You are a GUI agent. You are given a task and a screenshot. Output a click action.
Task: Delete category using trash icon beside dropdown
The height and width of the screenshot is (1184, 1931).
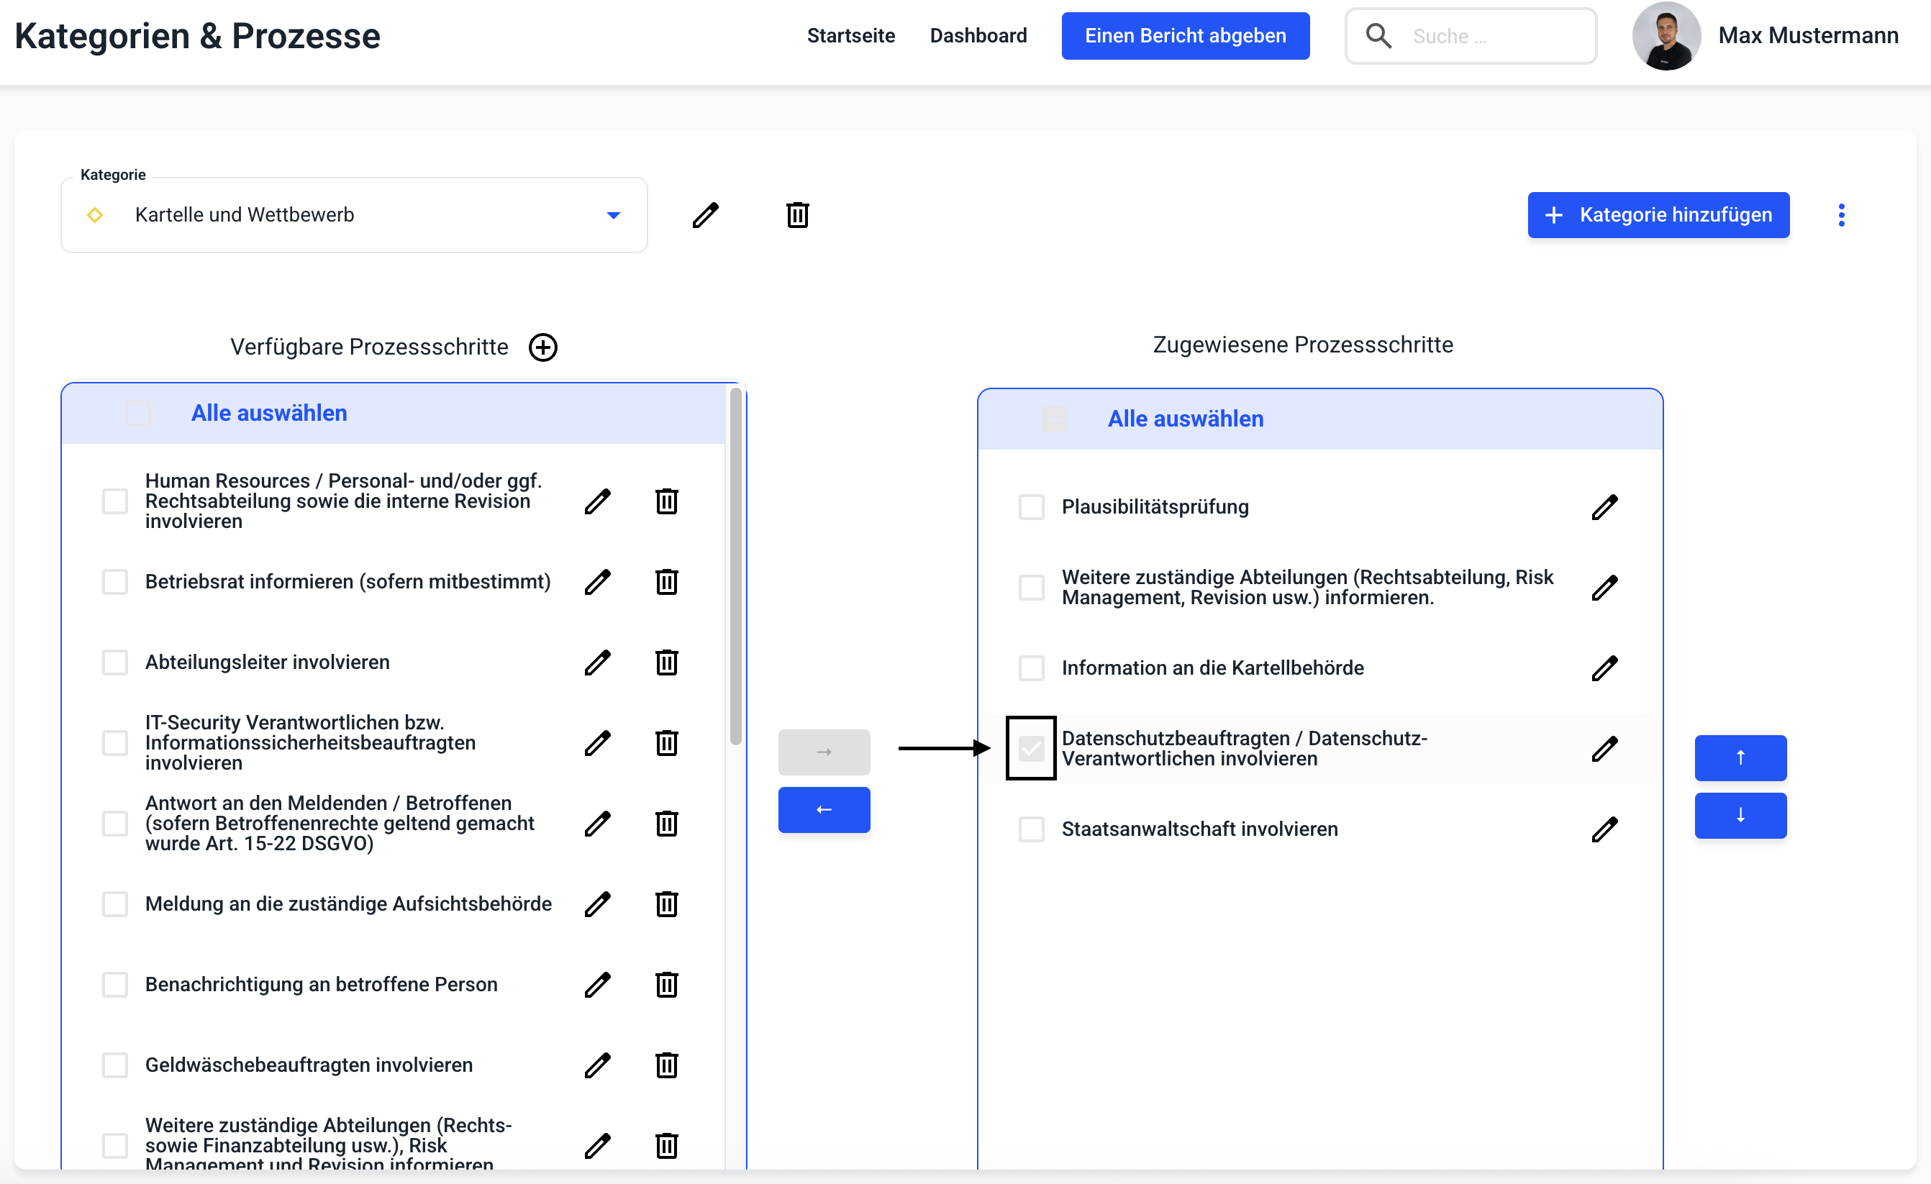pyautogui.click(x=797, y=214)
